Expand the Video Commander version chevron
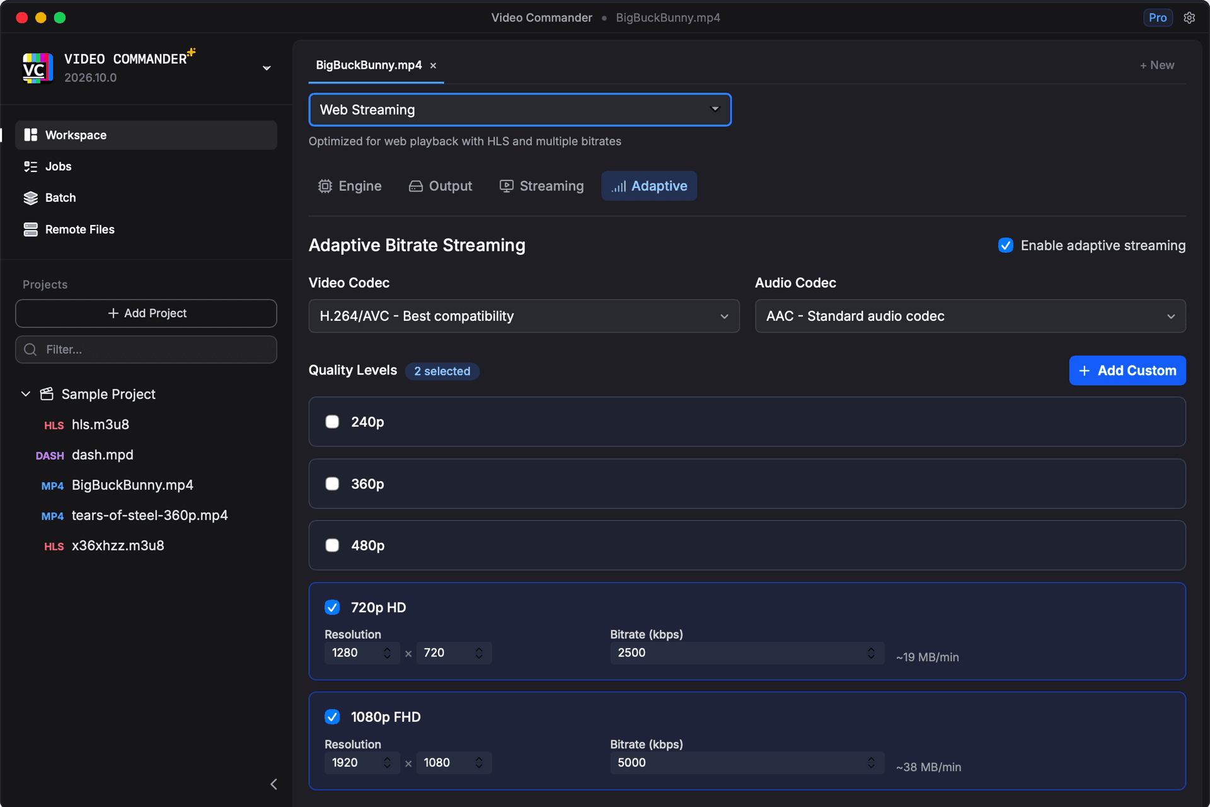Viewport: 1210px width, 807px height. tap(267, 68)
